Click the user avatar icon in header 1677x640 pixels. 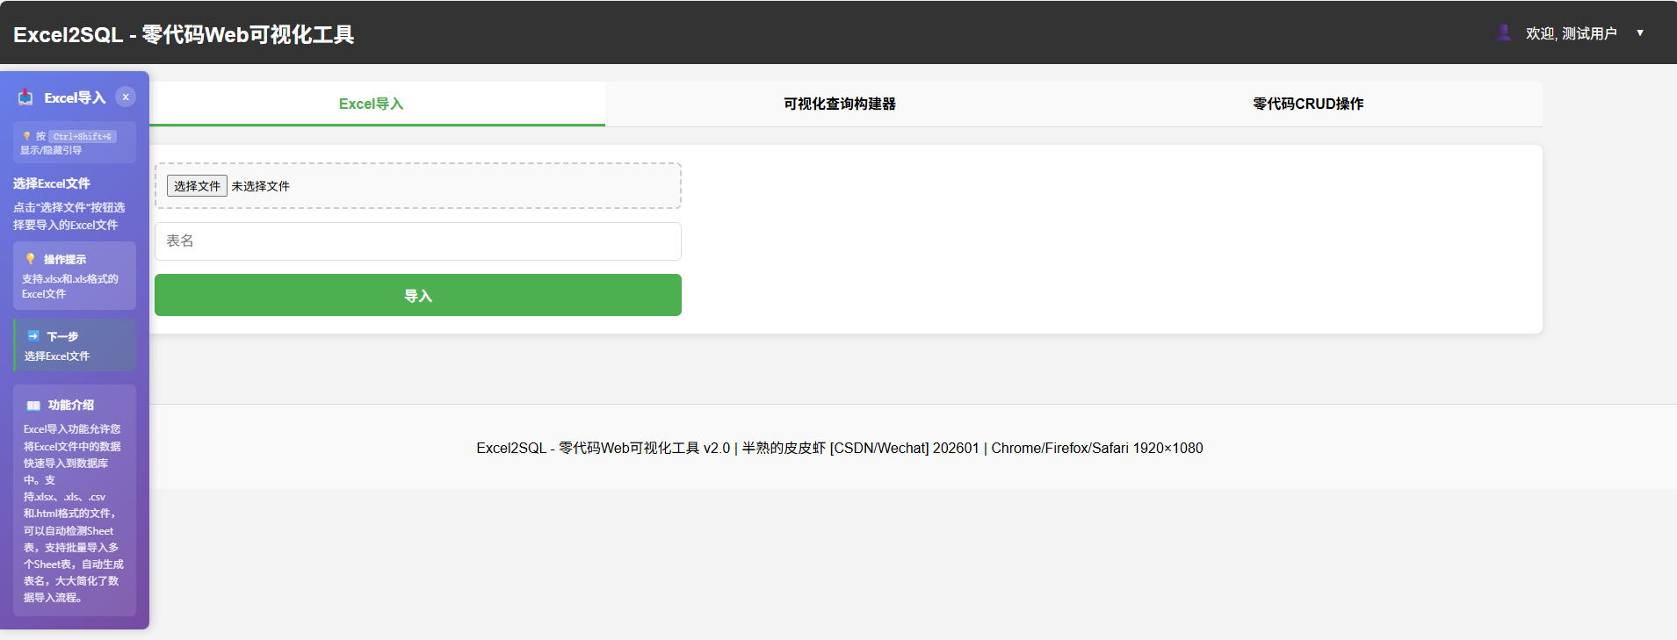1504,32
